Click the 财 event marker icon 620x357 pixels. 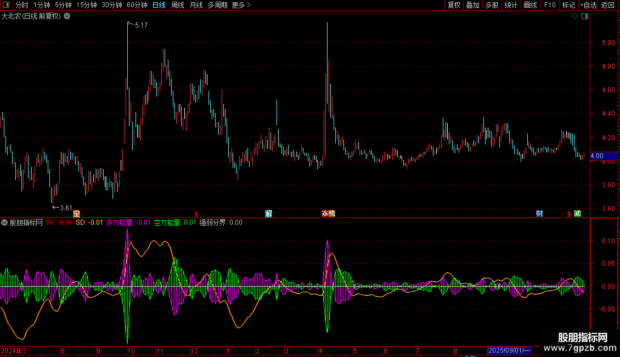click(540, 213)
